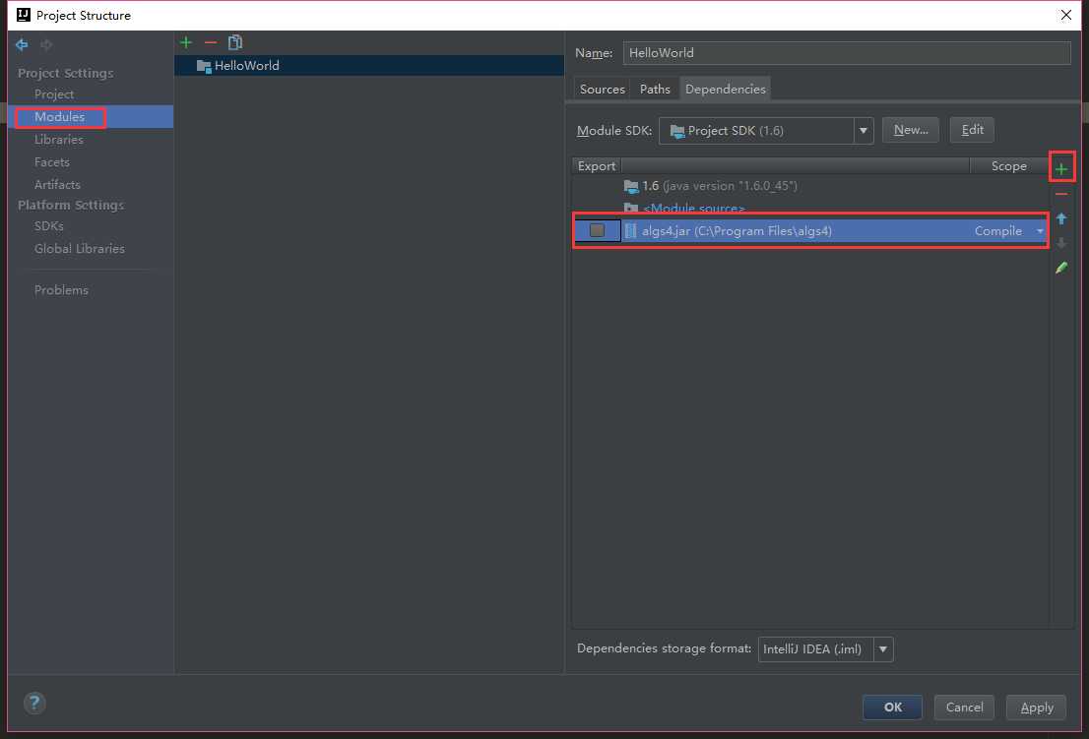This screenshot has width=1089, height=739.
Task: Open Artifacts in the sidebar
Action: (58, 185)
